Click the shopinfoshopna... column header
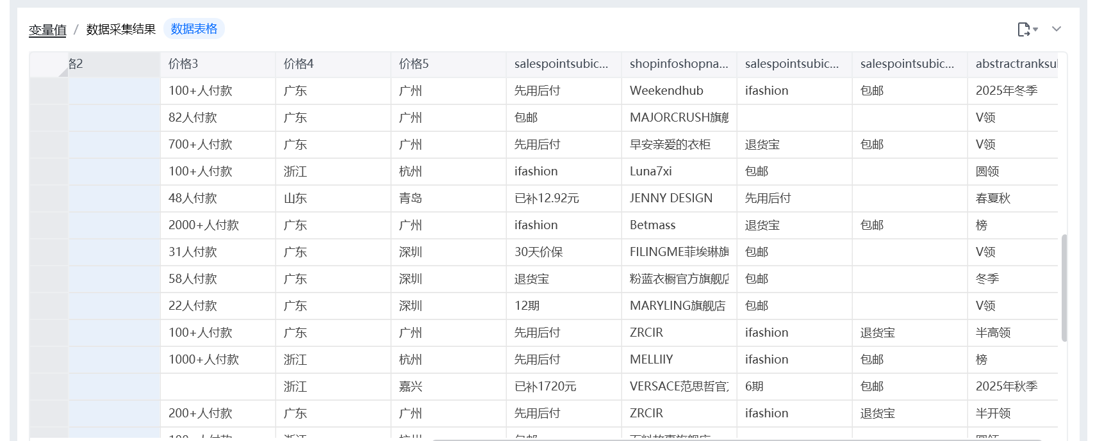The height and width of the screenshot is (441, 1095). click(x=679, y=64)
